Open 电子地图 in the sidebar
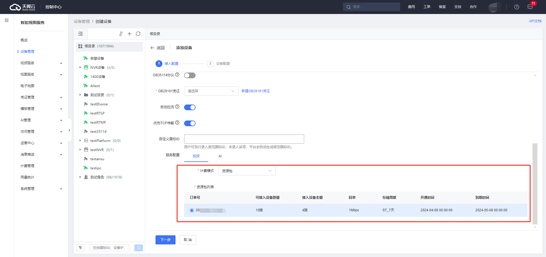The height and width of the screenshot is (257, 546). point(27,86)
